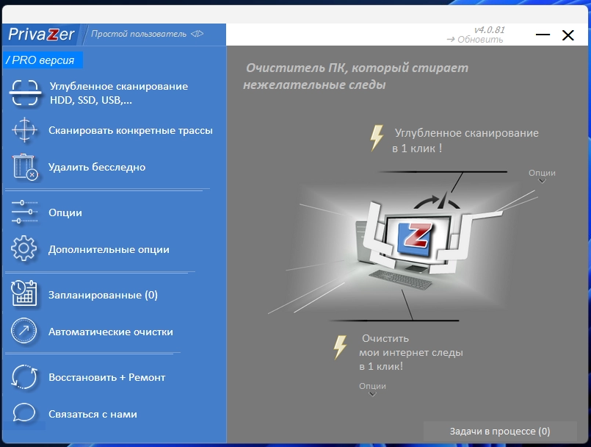The image size is (591, 447).
Task: Open the Опции sidebar entry
Action: coord(65,212)
